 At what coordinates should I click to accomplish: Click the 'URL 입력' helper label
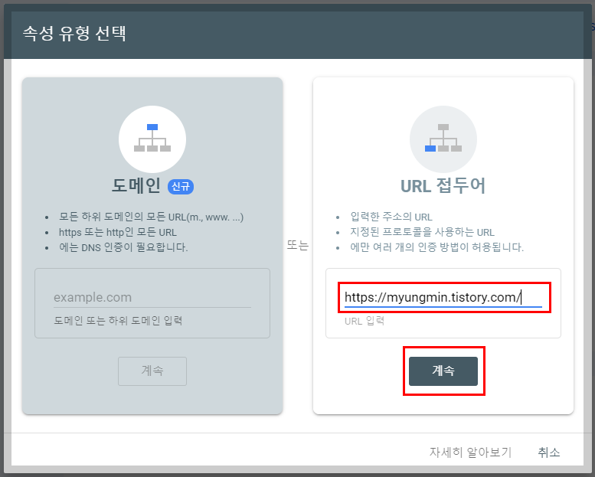pos(365,321)
